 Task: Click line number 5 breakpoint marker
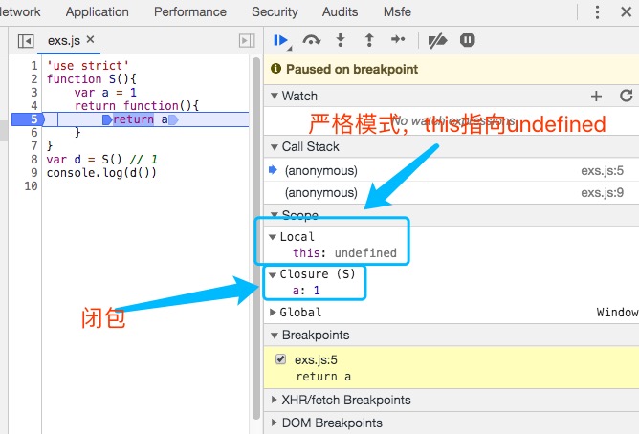[x=33, y=119]
